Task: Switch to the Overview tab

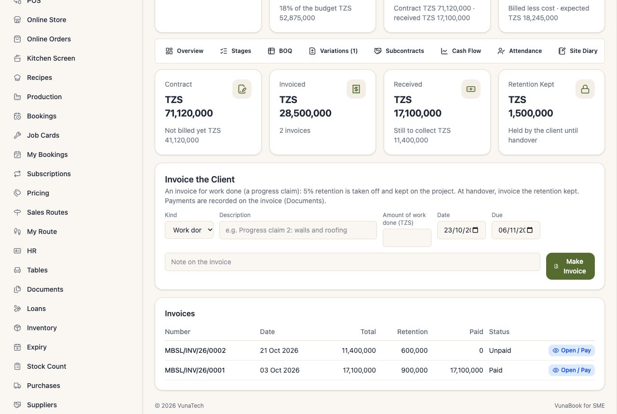Action: pos(184,51)
